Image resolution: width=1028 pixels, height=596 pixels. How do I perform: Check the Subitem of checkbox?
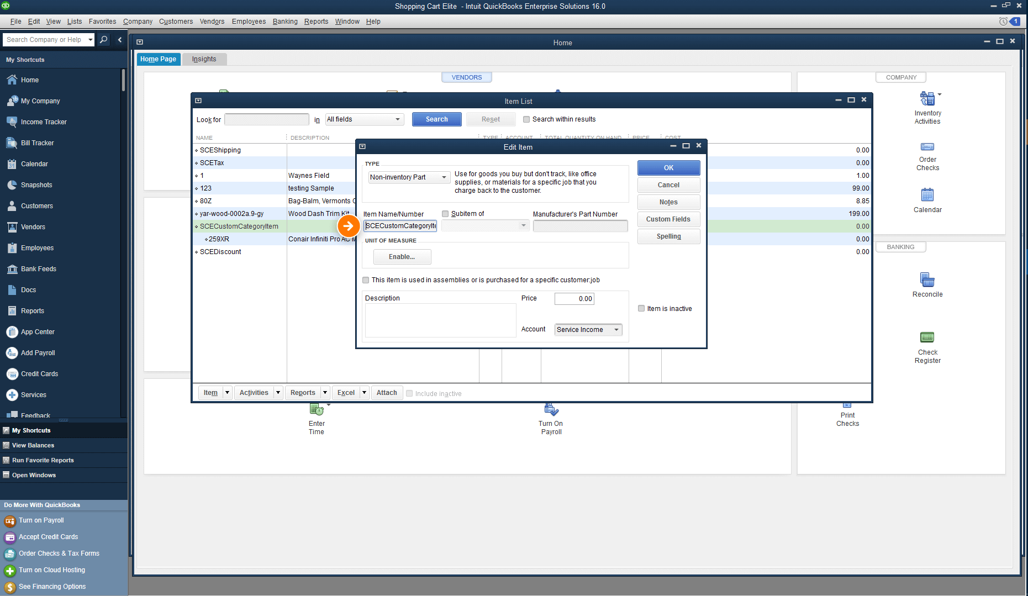point(445,214)
